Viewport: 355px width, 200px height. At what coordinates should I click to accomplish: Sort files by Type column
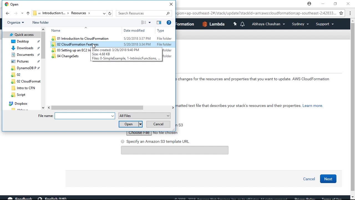[x=161, y=31]
